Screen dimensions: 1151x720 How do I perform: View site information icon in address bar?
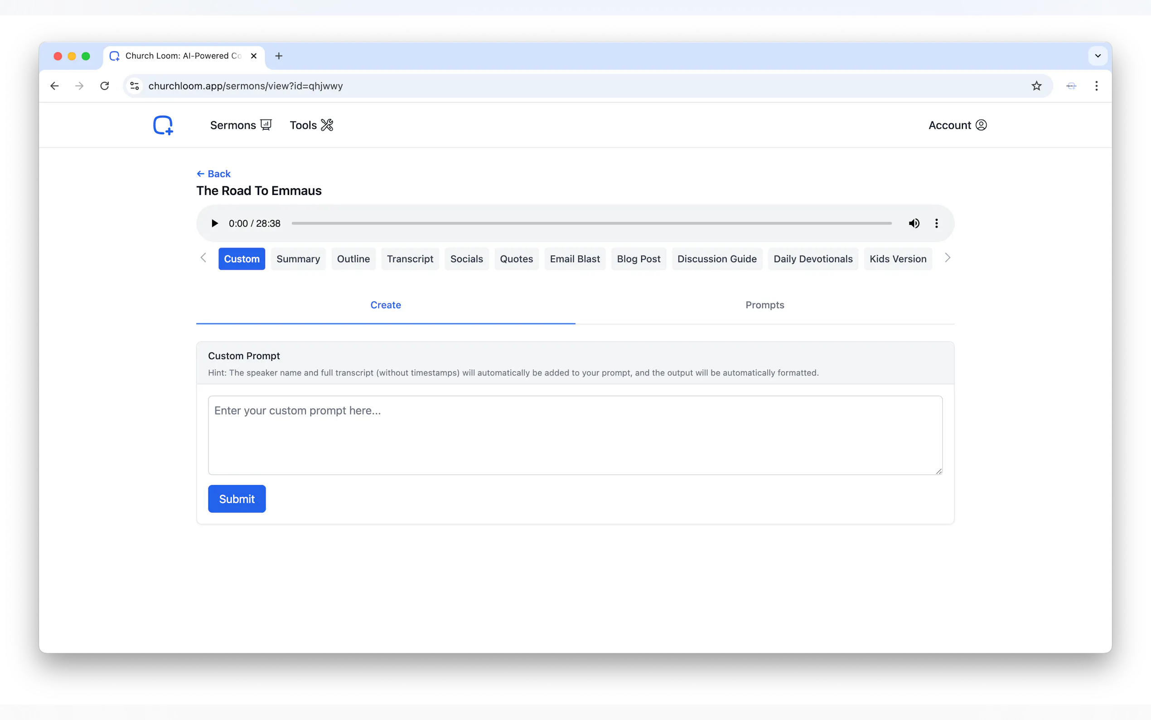135,86
